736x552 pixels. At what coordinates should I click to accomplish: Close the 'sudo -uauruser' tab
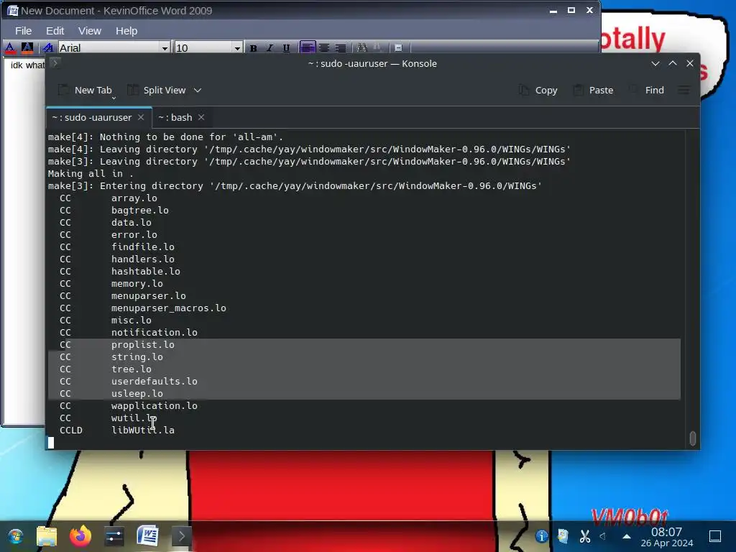[x=141, y=117]
